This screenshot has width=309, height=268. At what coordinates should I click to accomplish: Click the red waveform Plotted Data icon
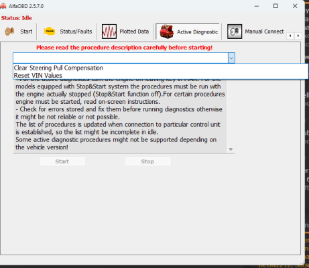pyautogui.click(x=109, y=31)
